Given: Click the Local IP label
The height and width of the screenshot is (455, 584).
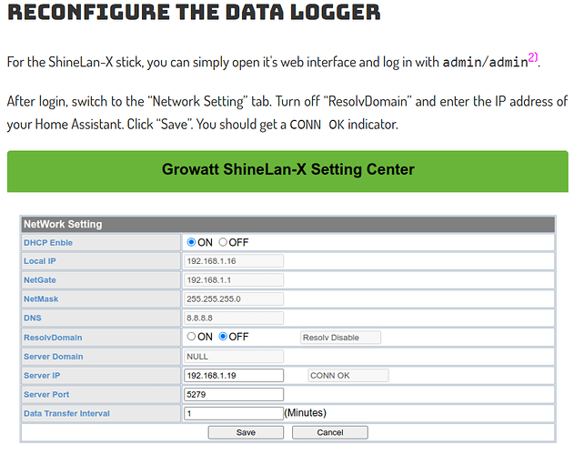Looking at the screenshot, I should point(40,261).
